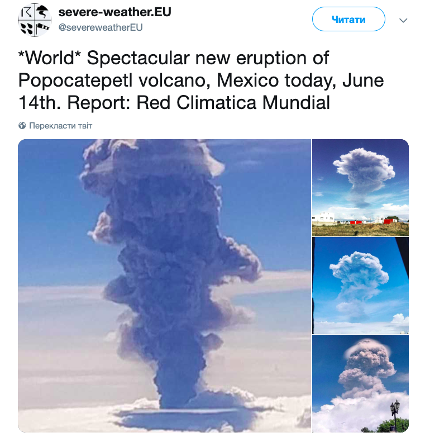
Task: Click the word June in the tweet
Action: tap(364, 80)
